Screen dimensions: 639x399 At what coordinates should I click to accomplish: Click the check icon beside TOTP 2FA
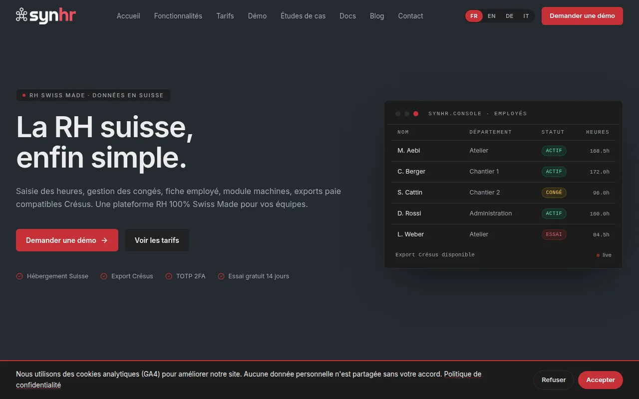[169, 276]
